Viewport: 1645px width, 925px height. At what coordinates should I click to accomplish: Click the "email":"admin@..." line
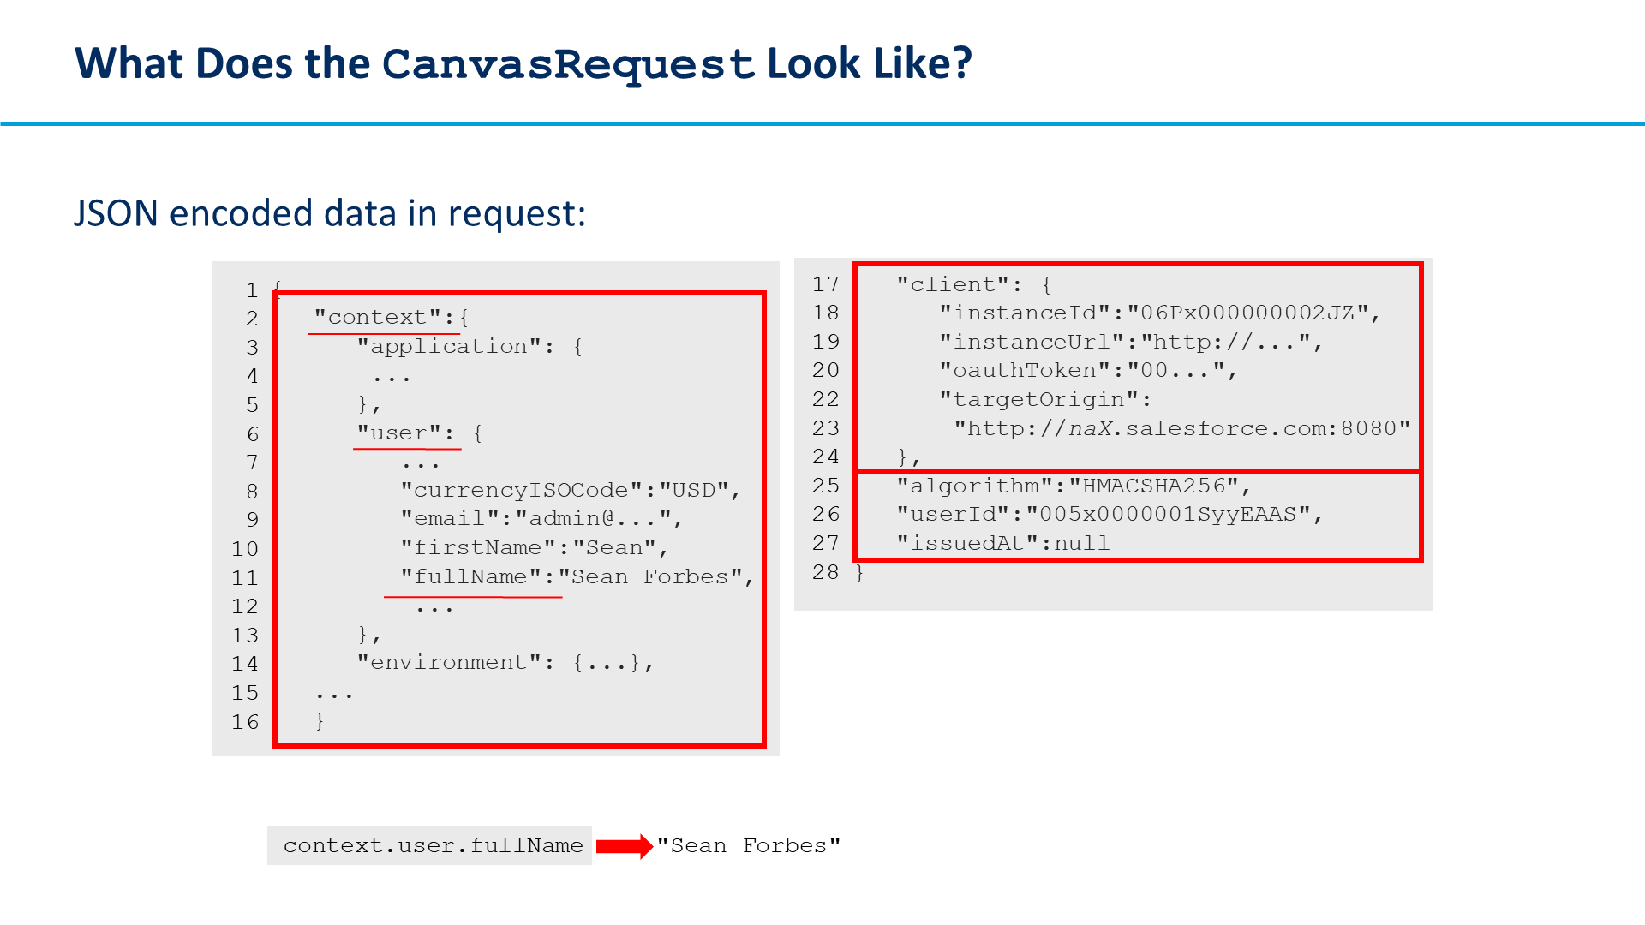click(x=541, y=519)
